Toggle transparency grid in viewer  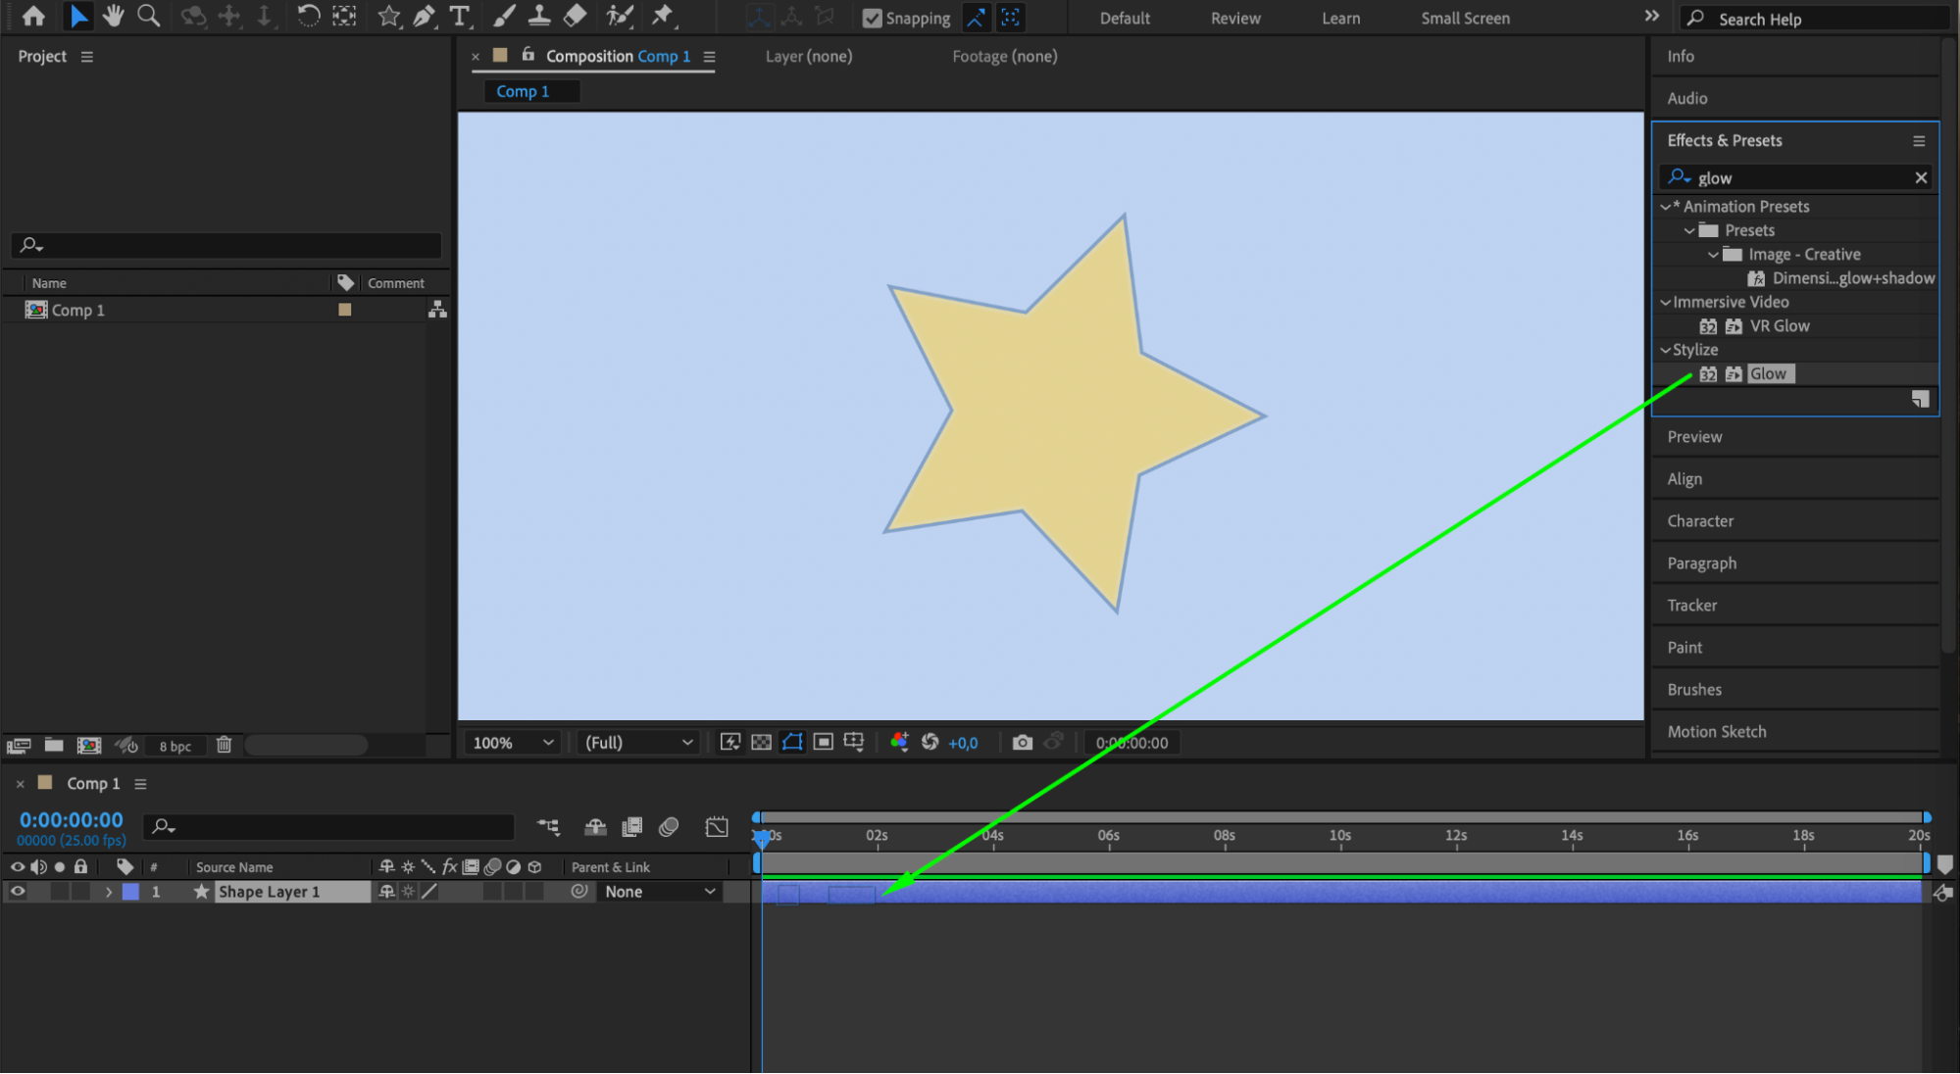coord(761,743)
